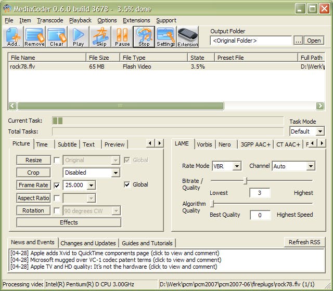333x291 pixels.
Task: Open the Item menu
Action: click(x=25, y=20)
